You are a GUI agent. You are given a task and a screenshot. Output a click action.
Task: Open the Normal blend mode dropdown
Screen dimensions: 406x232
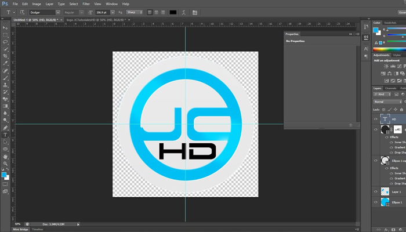387,101
